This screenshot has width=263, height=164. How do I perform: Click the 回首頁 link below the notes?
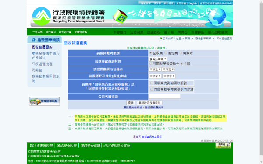137,136
